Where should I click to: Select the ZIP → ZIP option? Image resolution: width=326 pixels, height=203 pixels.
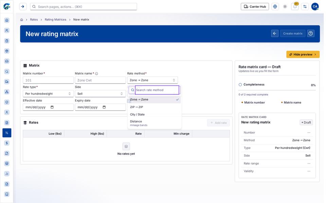click(155, 107)
